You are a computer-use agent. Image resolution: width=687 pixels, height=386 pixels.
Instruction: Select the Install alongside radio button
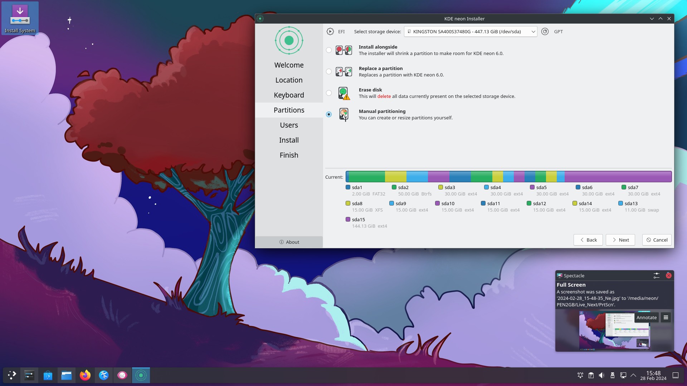(x=329, y=50)
